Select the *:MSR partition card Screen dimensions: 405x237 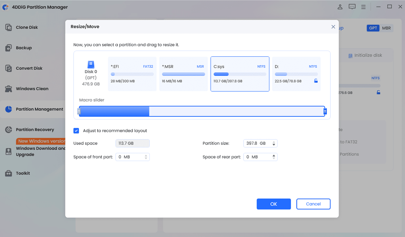(183, 74)
